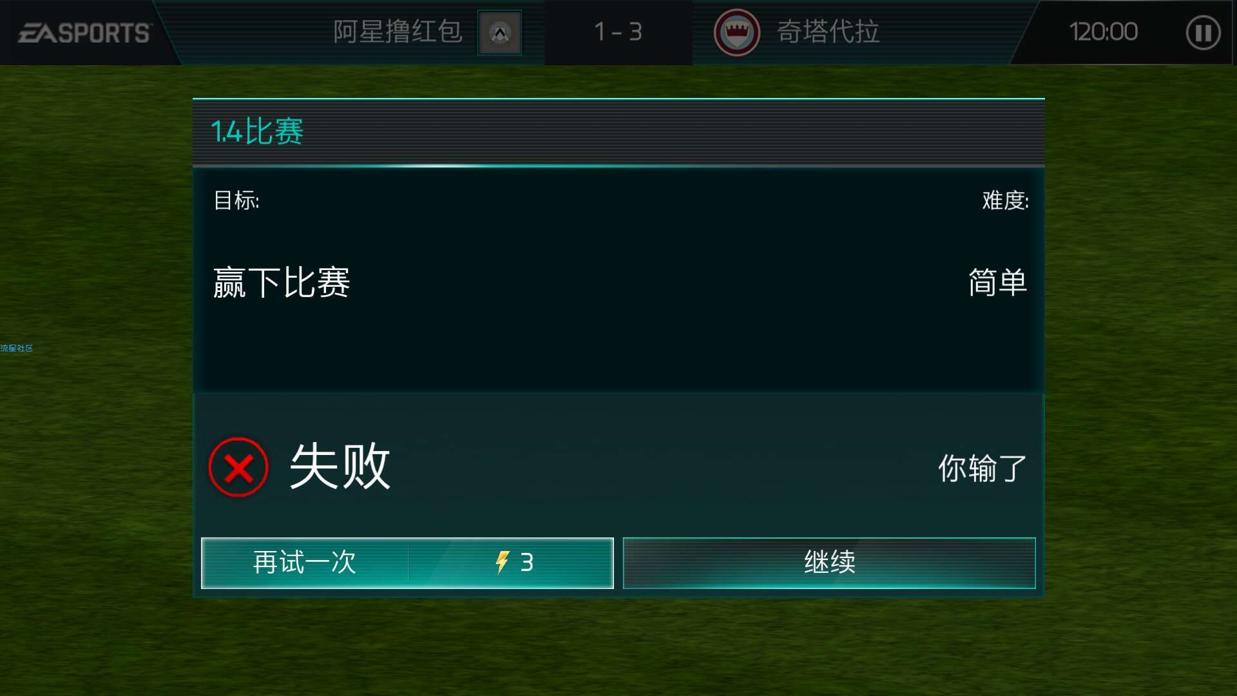1237x696 pixels.
Task: Click the EA Sports logo
Action: (84, 32)
